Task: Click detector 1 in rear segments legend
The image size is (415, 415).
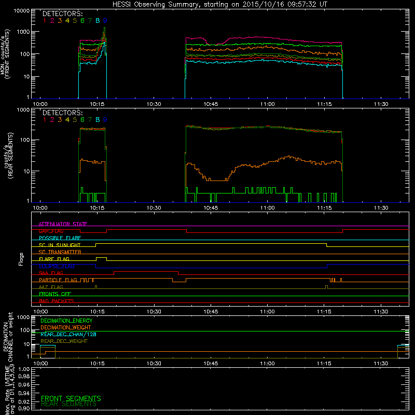Action: tap(45, 120)
